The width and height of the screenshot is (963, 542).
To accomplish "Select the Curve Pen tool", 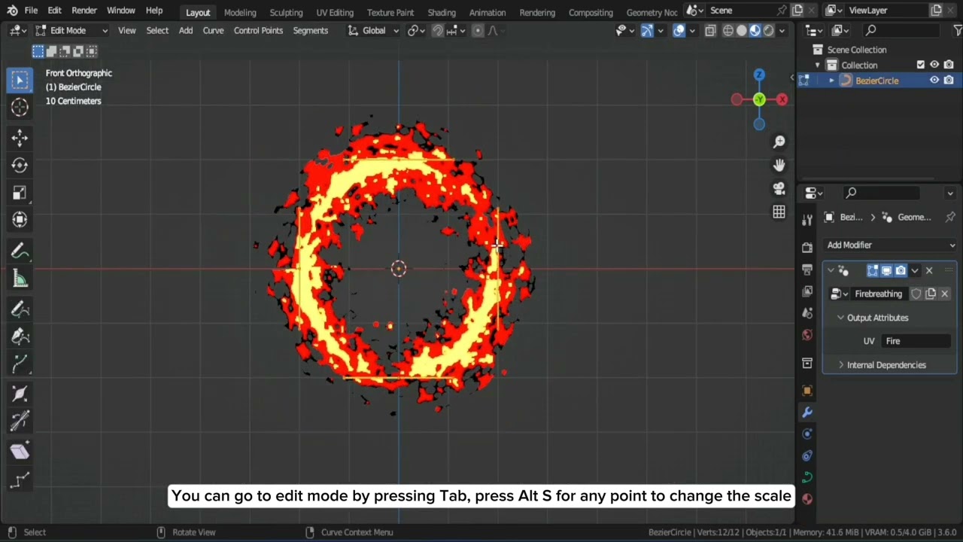I will 20,336.
